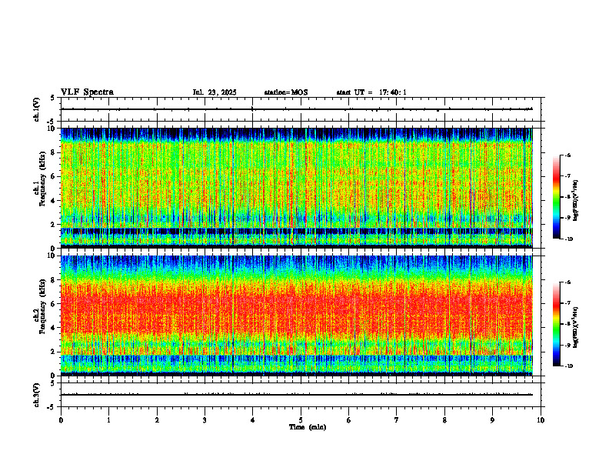This screenshot has height=471, width=609.
Task: Click the ch.1 frequency axis tick "8"
Action: tap(53, 152)
